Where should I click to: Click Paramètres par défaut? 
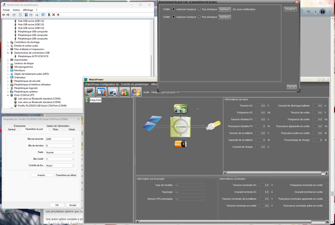click(66, 175)
